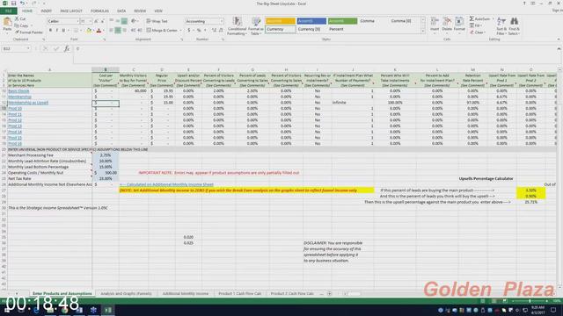Screen dimensions: 563x316
Task: Open Sort & Filter
Action: tap(501, 25)
